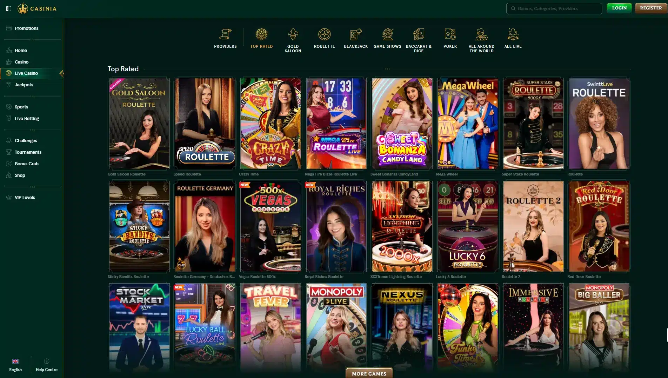The image size is (668, 378).
Task: Open the Blackjack category icon
Action: 356,34
